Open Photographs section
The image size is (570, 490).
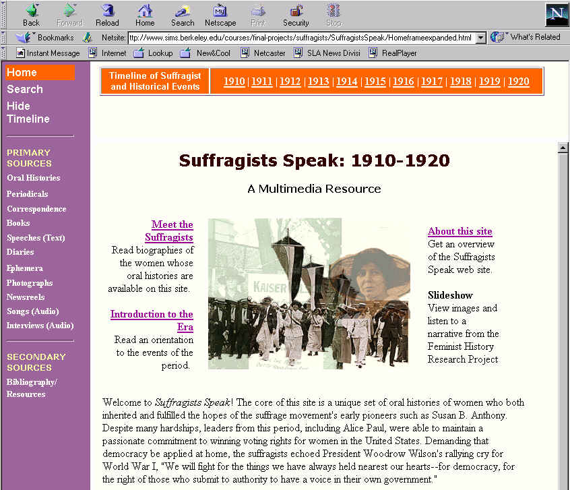click(30, 283)
